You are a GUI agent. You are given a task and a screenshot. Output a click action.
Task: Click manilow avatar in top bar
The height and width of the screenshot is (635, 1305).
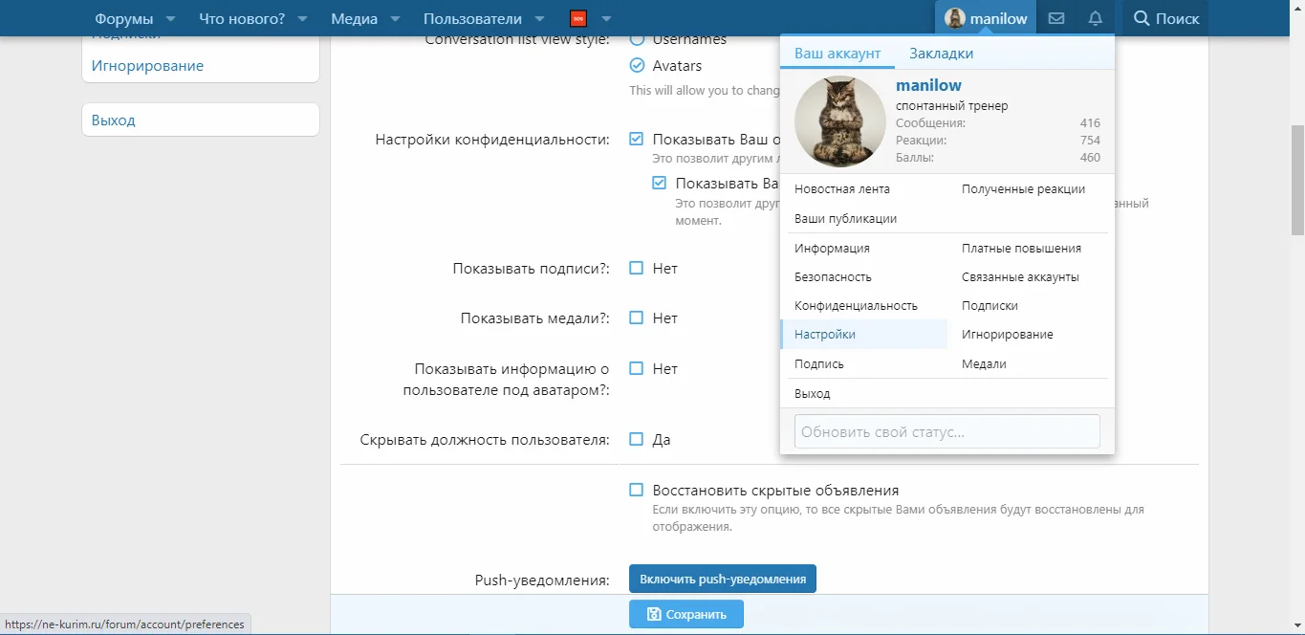pos(955,18)
